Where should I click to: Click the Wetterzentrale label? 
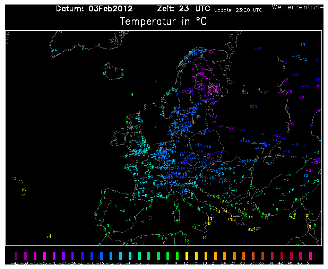point(298,7)
